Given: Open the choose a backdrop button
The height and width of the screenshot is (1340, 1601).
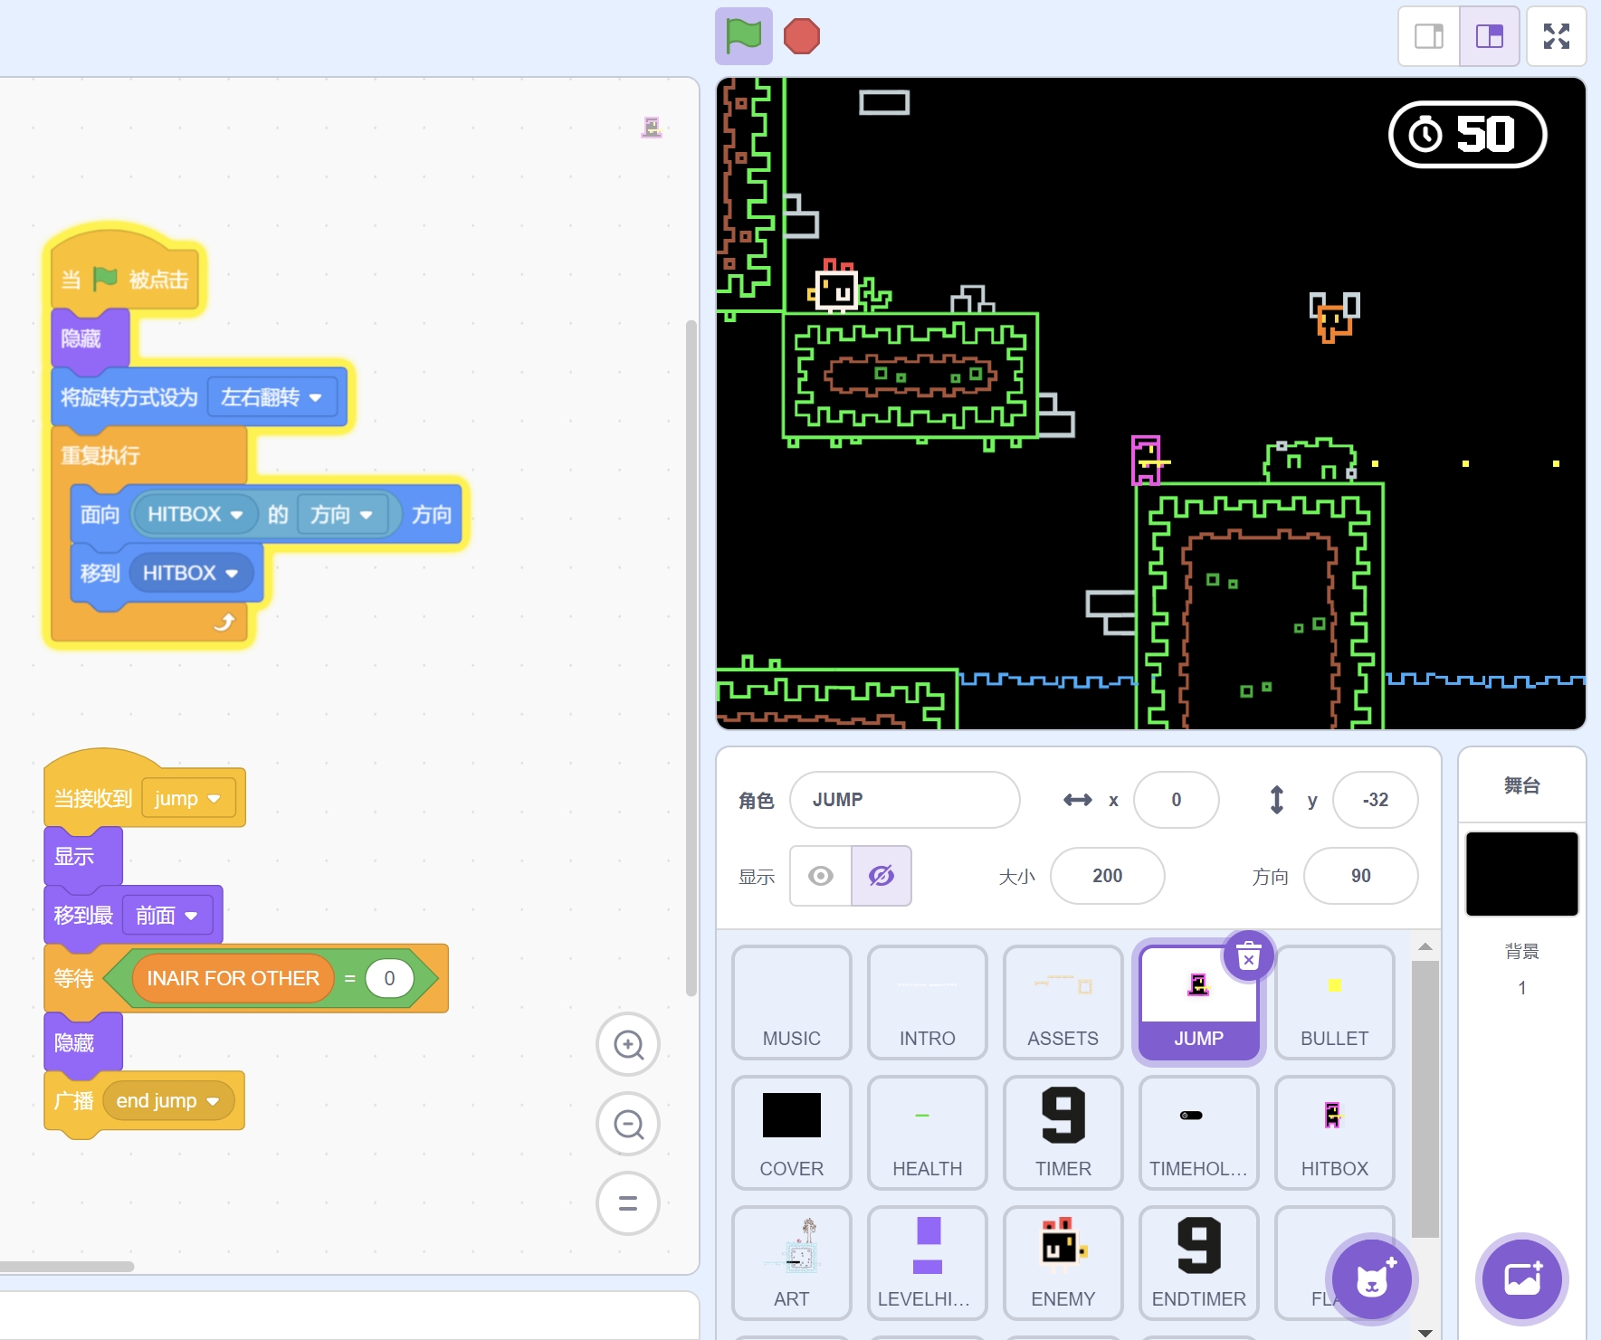Looking at the screenshot, I should click(x=1522, y=1279).
